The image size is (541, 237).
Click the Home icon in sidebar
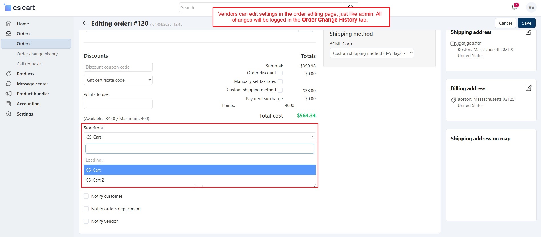(9, 24)
